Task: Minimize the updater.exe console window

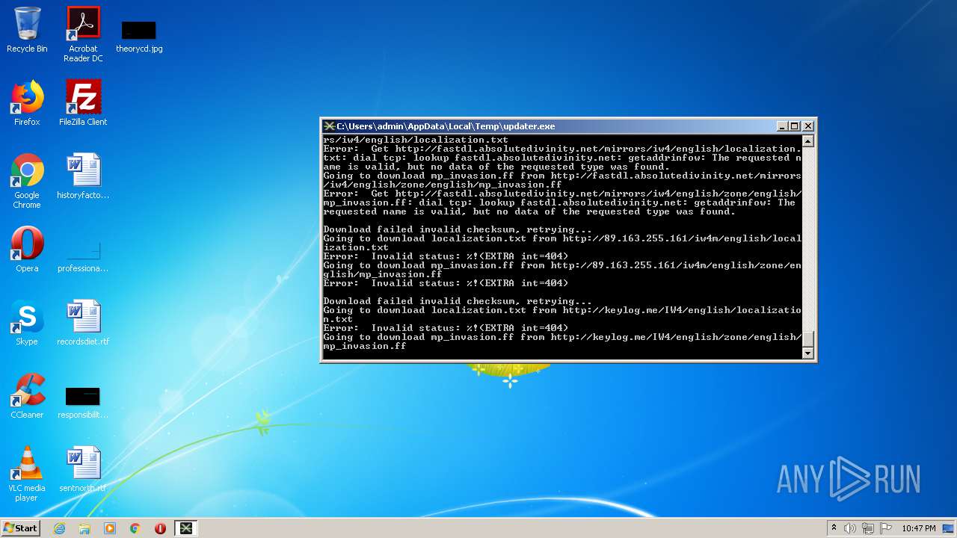Action: pos(782,126)
